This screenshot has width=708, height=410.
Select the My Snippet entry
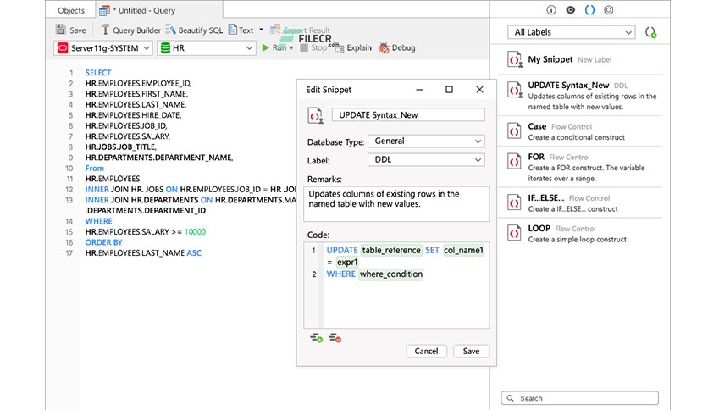point(580,59)
